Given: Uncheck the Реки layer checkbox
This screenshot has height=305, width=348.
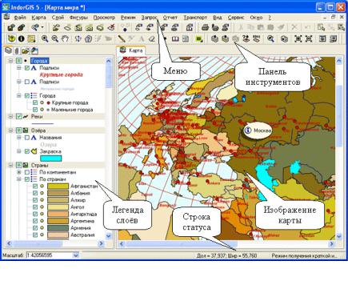Looking at the screenshot, I should 18,117.
